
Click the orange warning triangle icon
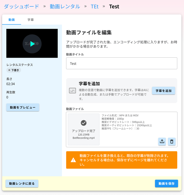pyautogui.click(x=73, y=160)
